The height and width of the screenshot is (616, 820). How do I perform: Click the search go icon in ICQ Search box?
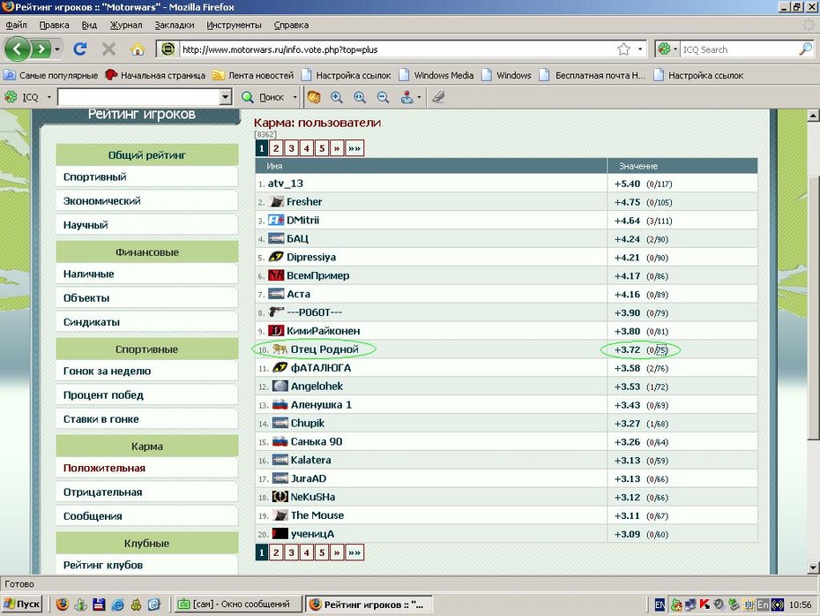click(x=805, y=49)
